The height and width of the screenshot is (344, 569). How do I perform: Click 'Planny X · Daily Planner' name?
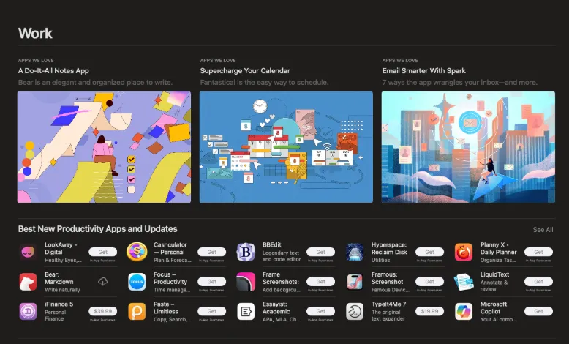[498, 248]
